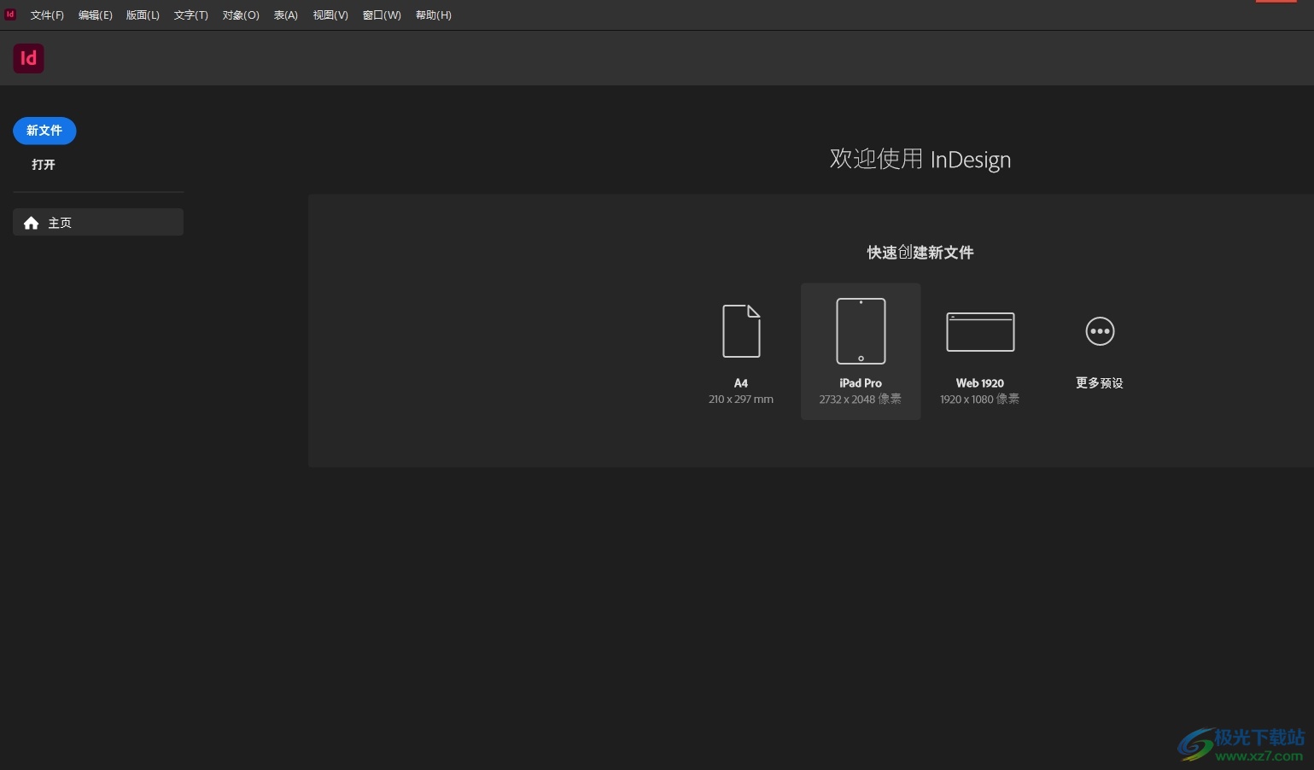Click the 2732 x 2048 像素 text

point(861,400)
